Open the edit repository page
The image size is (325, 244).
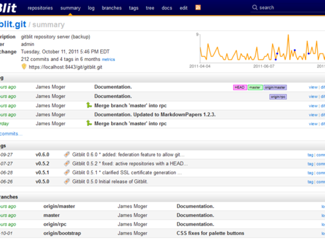183,8
